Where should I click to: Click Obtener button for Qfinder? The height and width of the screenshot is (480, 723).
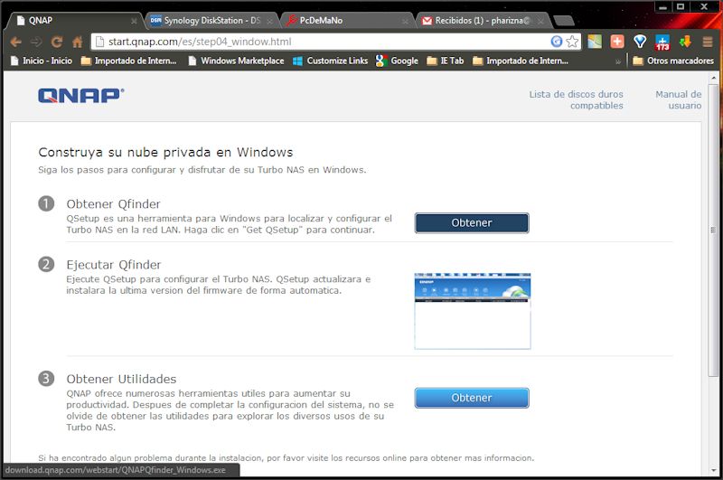(472, 222)
